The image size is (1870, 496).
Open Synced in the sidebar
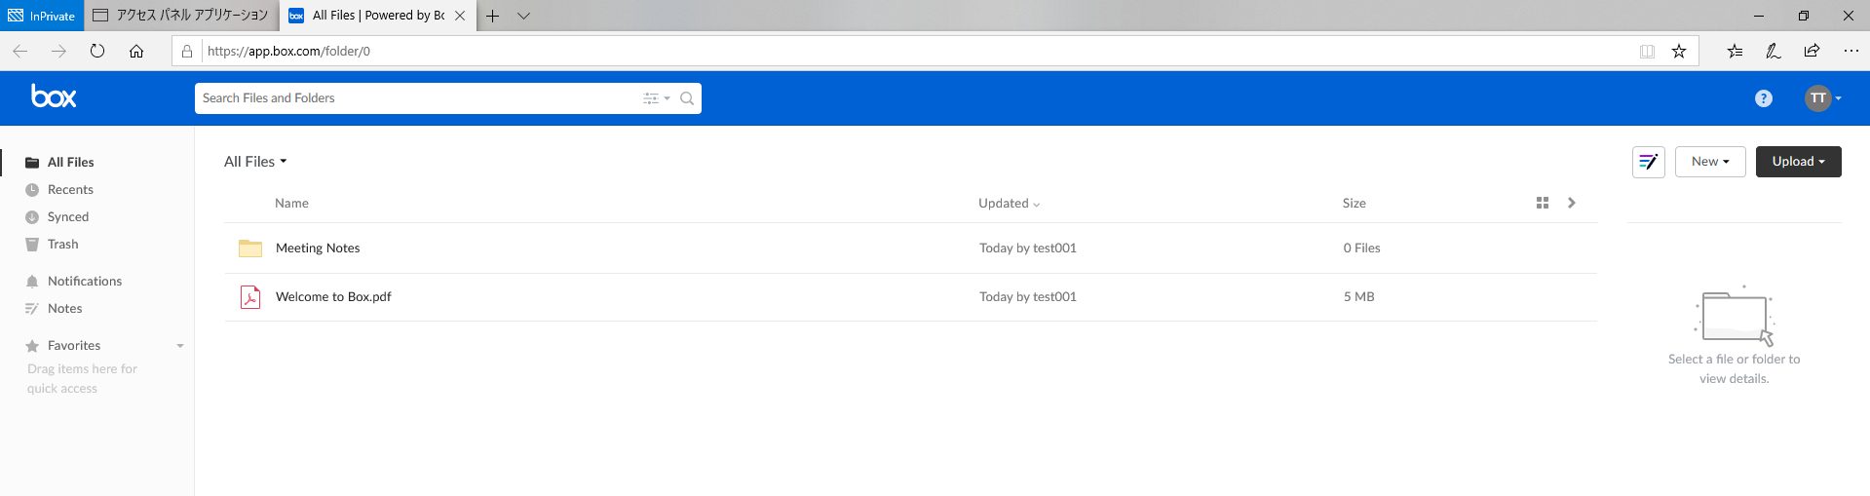(68, 217)
